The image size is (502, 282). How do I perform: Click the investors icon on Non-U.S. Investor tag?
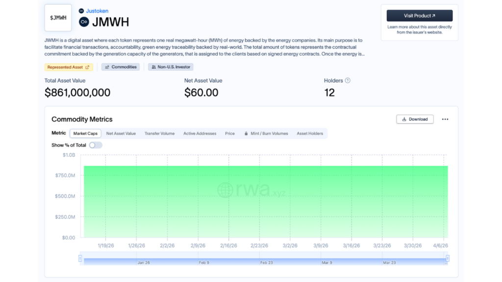pyautogui.click(x=154, y=67)
